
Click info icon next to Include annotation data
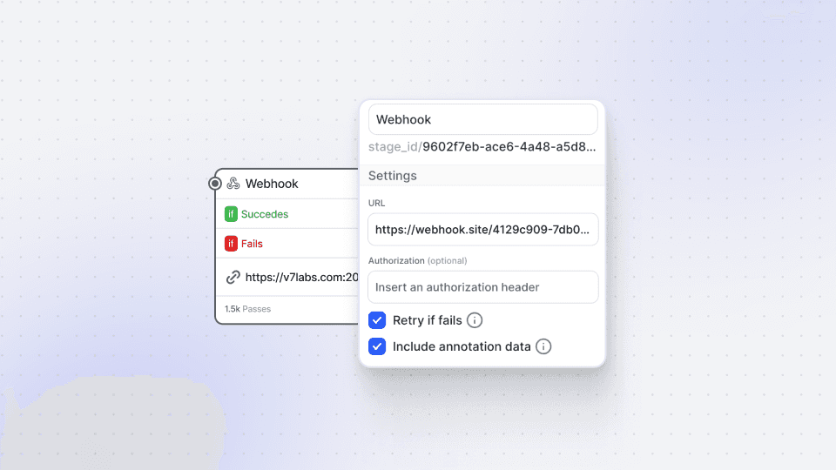tap(543, 346)
